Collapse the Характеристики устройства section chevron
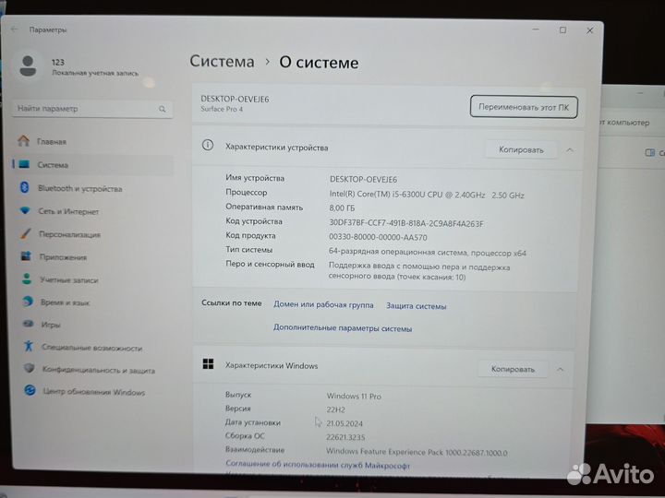The height and width of the screenshot is (498, 665). coord(570,150)
